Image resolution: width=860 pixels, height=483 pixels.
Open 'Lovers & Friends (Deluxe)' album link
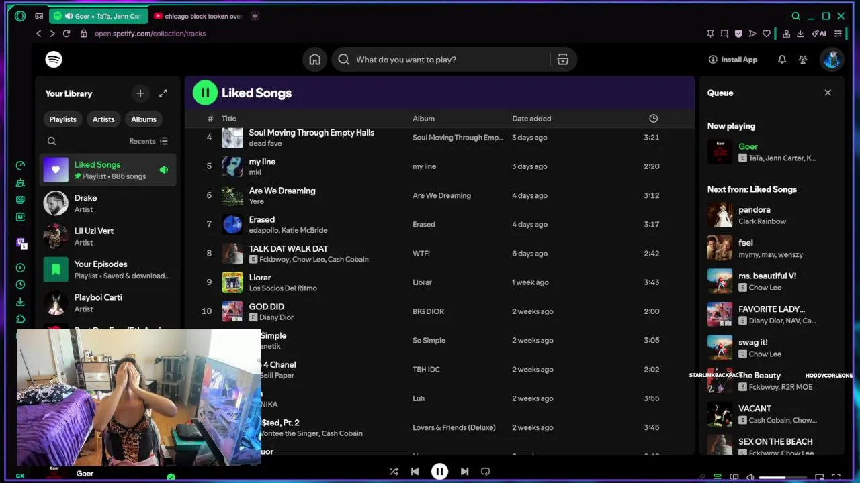pos(454,427)
